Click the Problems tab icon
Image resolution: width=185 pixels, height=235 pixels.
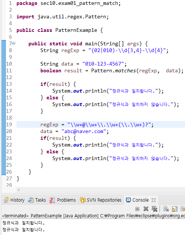[x=52, y=200]
